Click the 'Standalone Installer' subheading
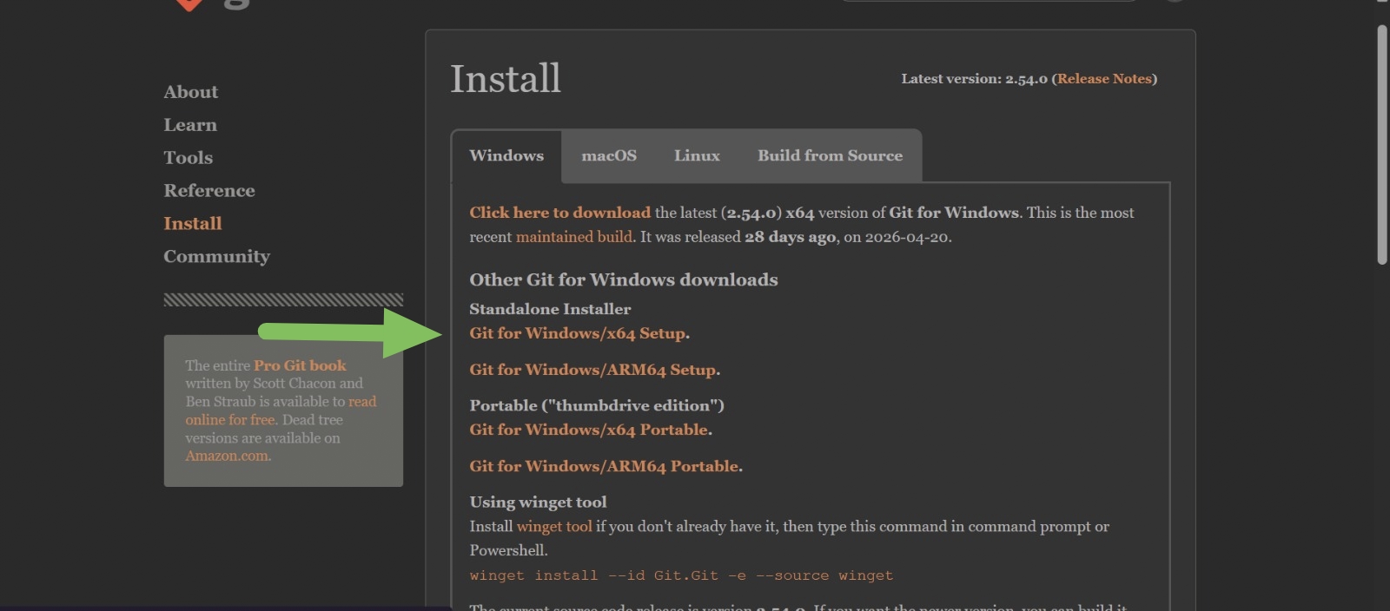This screenshot has height=611, width=1390. tap(550, 309)
